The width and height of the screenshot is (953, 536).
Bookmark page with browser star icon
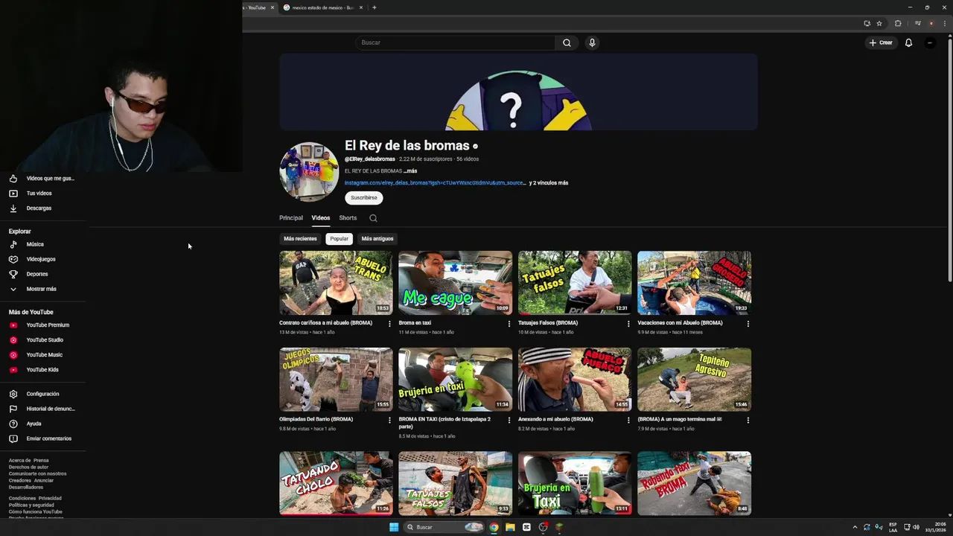(879, 23)
